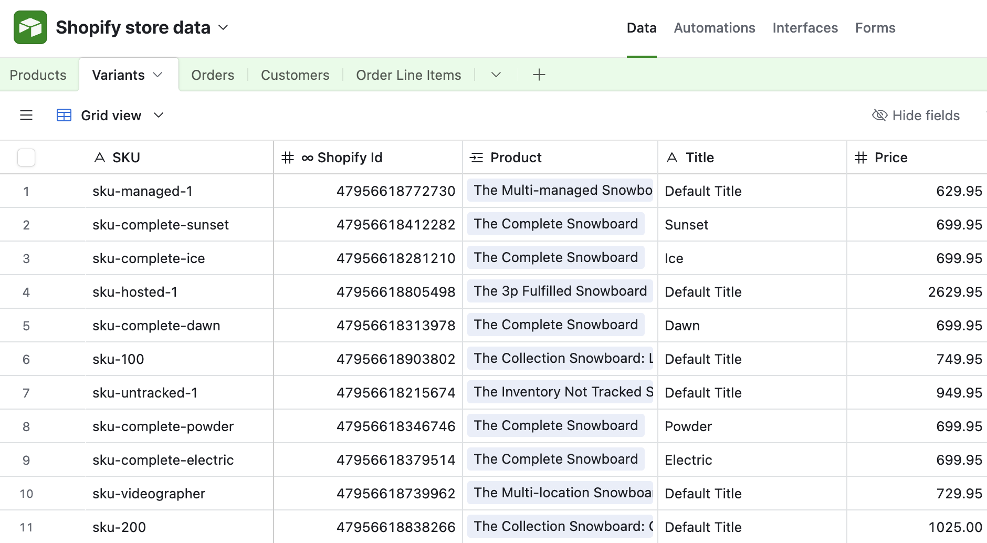Select the checkbox in the table header row

[x=26, y=157]
